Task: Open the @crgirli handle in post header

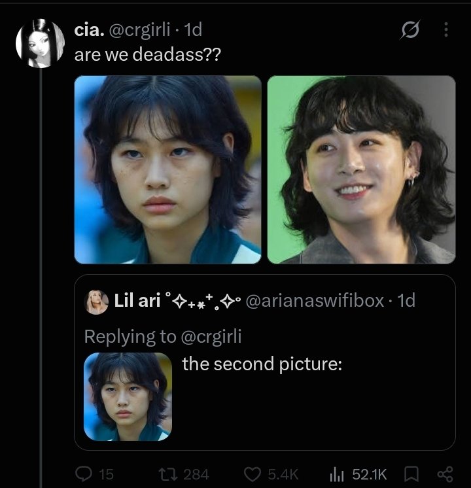Action: point(139,30)
